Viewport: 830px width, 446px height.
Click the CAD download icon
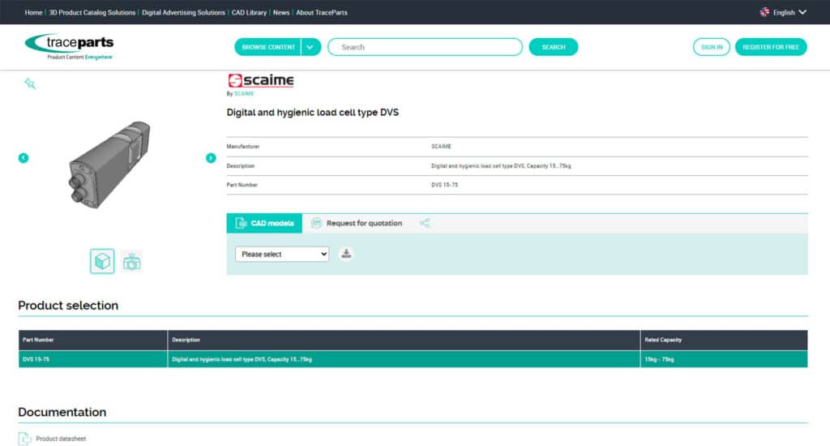tap(346, 254)
